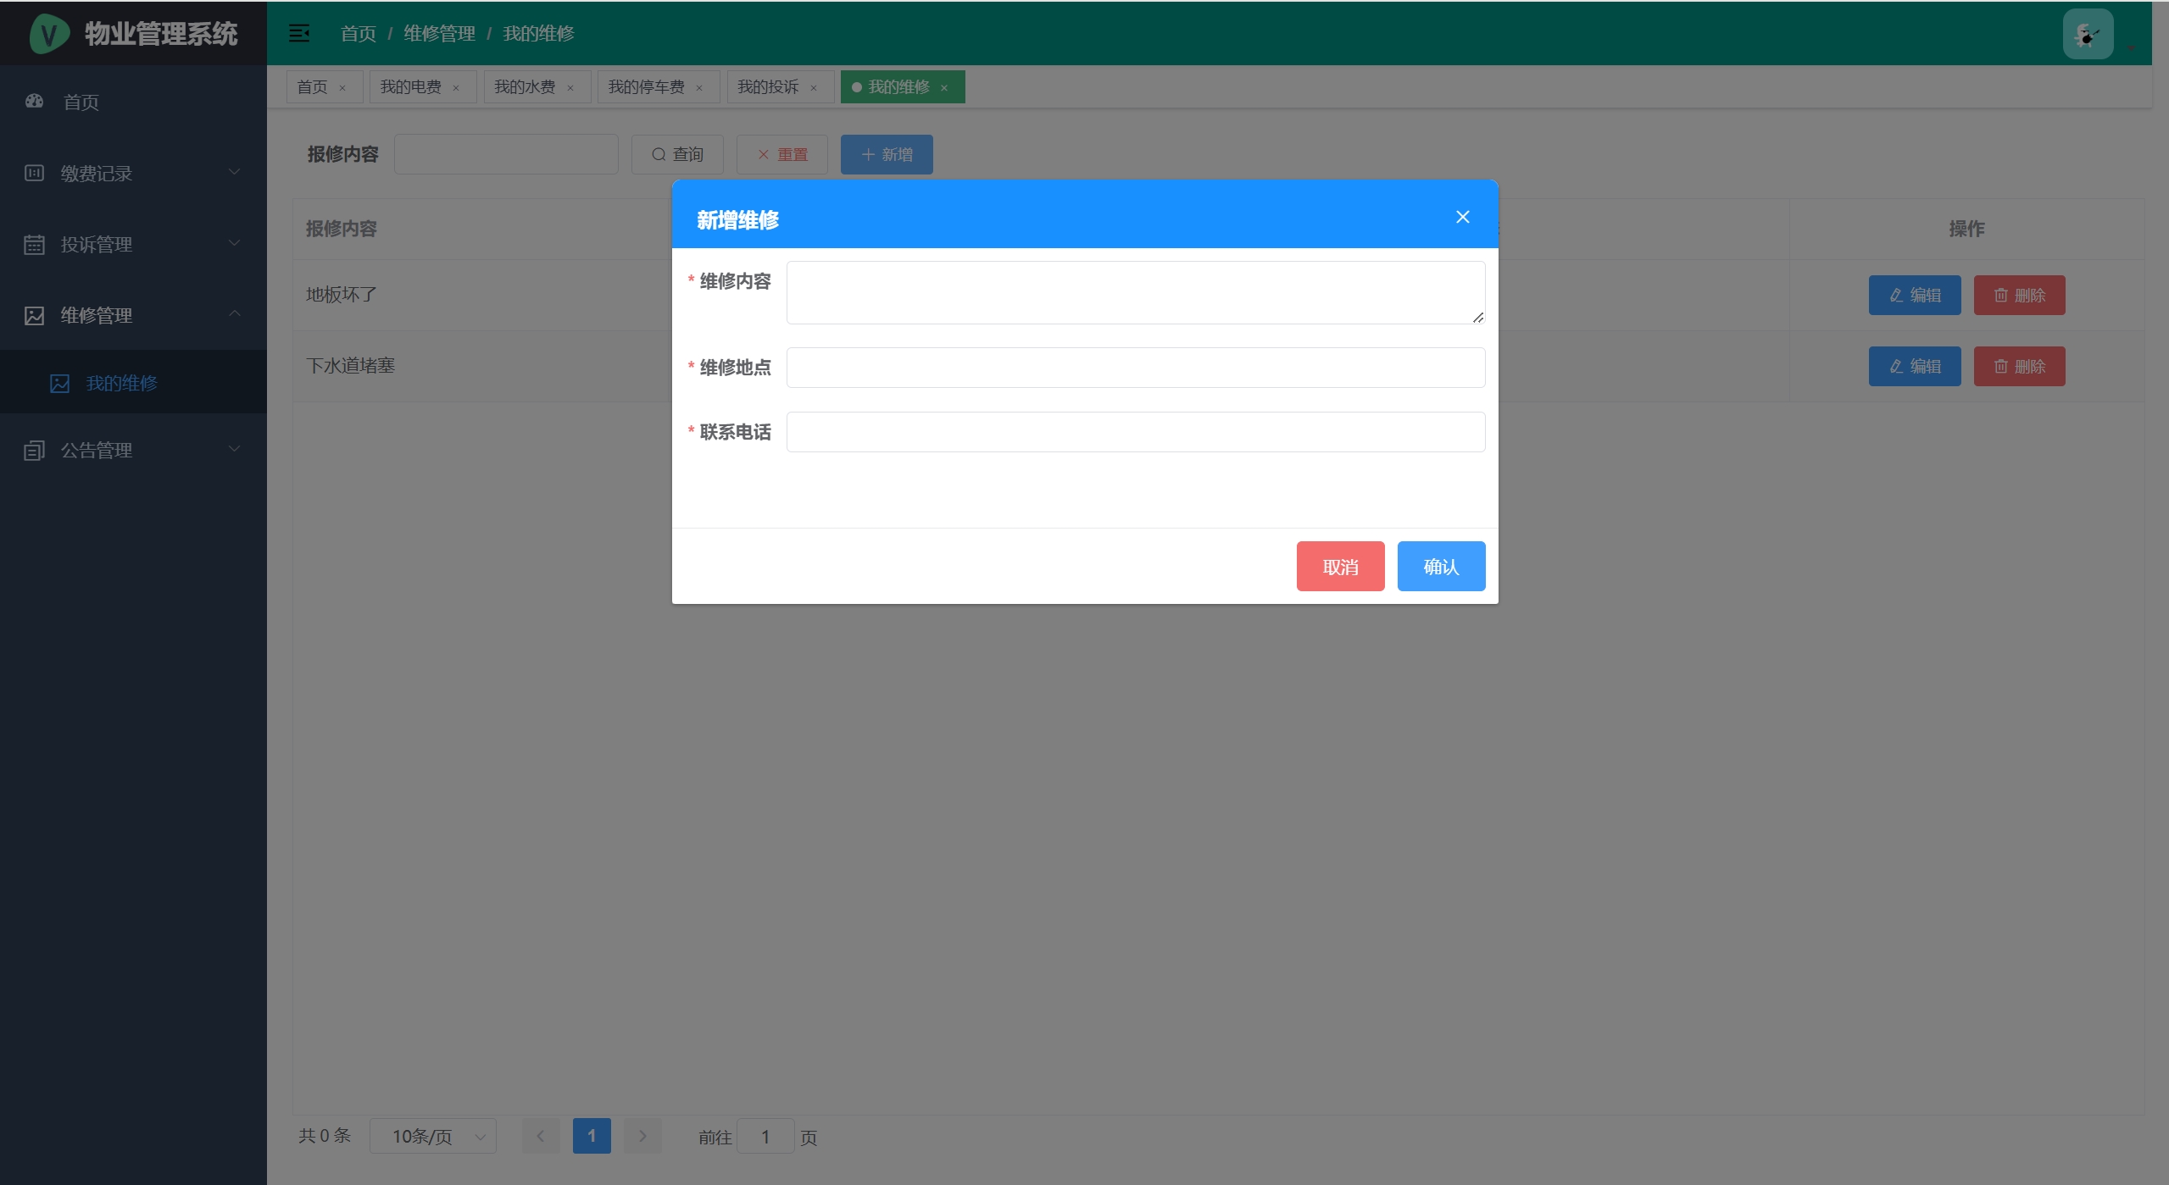Click the 维修管理 breadcrumb link
Screen dimensions: 2169x1185
[x=439, y=33]
